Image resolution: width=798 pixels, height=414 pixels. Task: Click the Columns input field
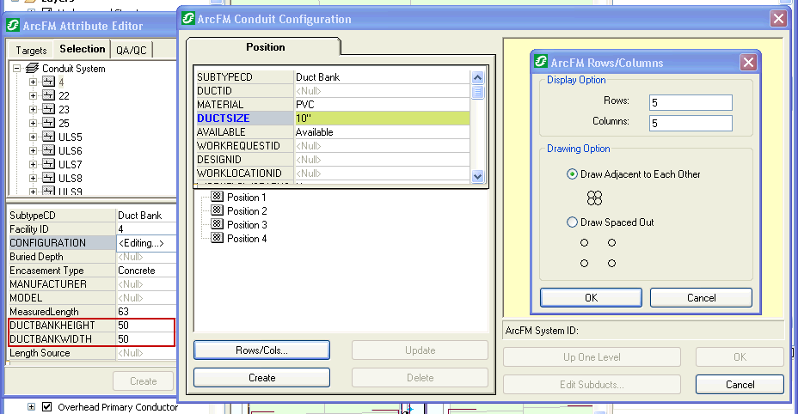coord(691,123)
